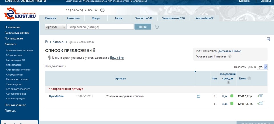The image size is (274, 124).
Task: Click green delivery indicator in first offer row
Action: pos(232,96)
